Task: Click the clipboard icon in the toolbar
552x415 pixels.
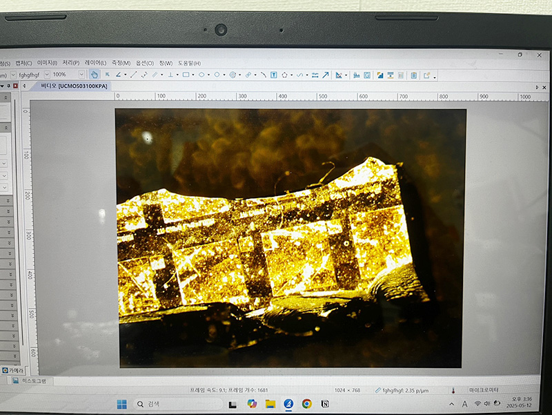Action: (413, 75)
